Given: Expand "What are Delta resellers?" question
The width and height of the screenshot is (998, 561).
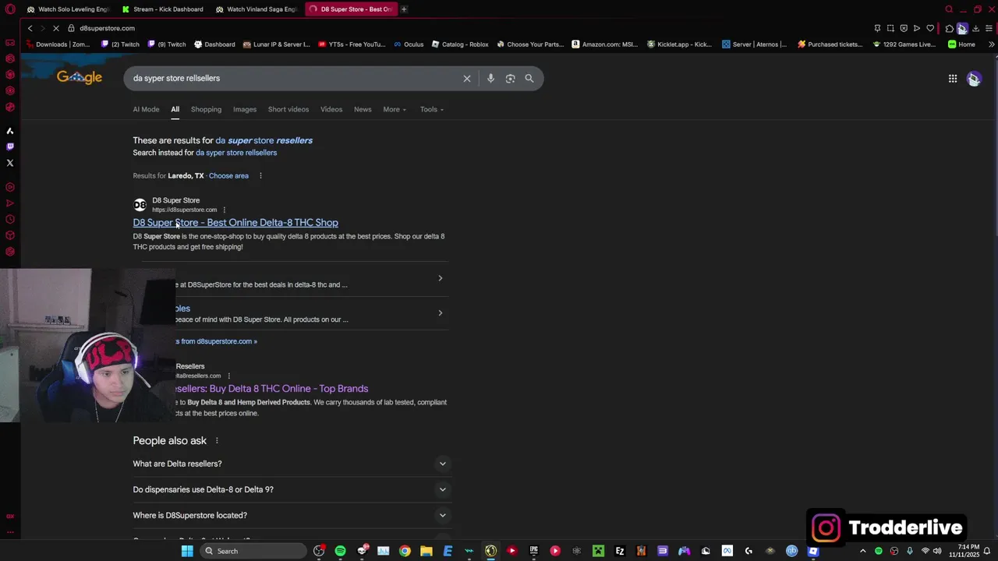Looking at the screenshot, I should (x=292, y=464).
